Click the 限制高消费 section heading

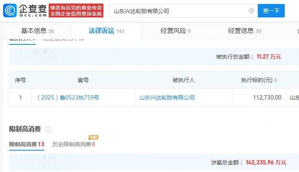pos(25,129)
